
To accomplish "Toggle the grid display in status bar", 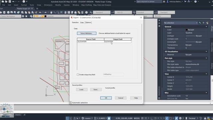I will coord(142,118).
